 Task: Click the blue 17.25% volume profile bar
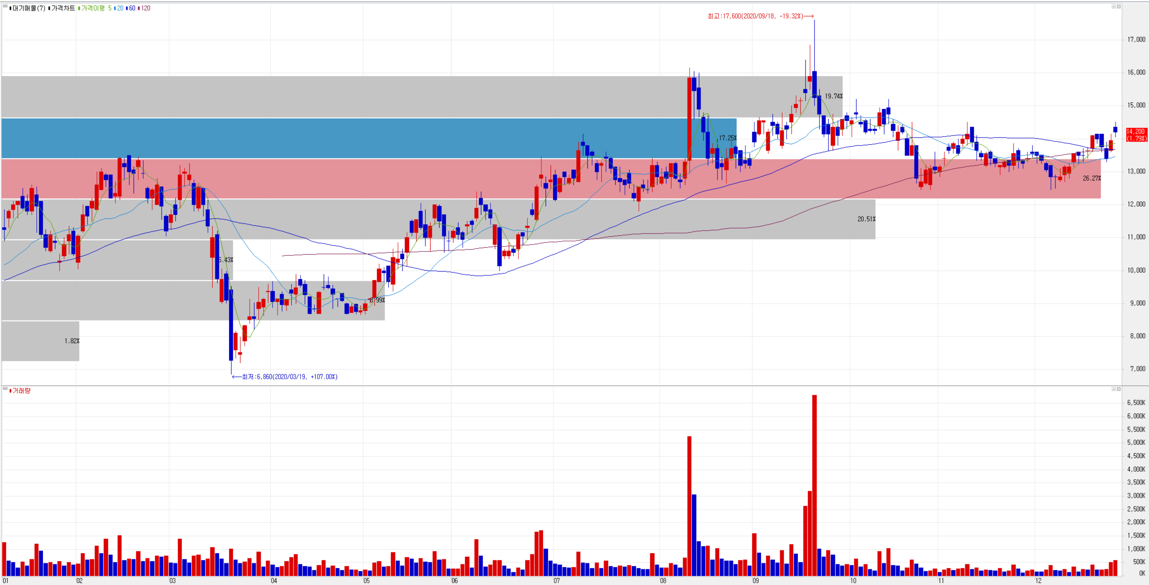(x=357, y=138)
